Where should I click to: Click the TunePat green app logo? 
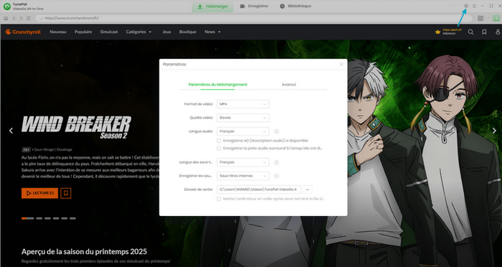[7, 6]
